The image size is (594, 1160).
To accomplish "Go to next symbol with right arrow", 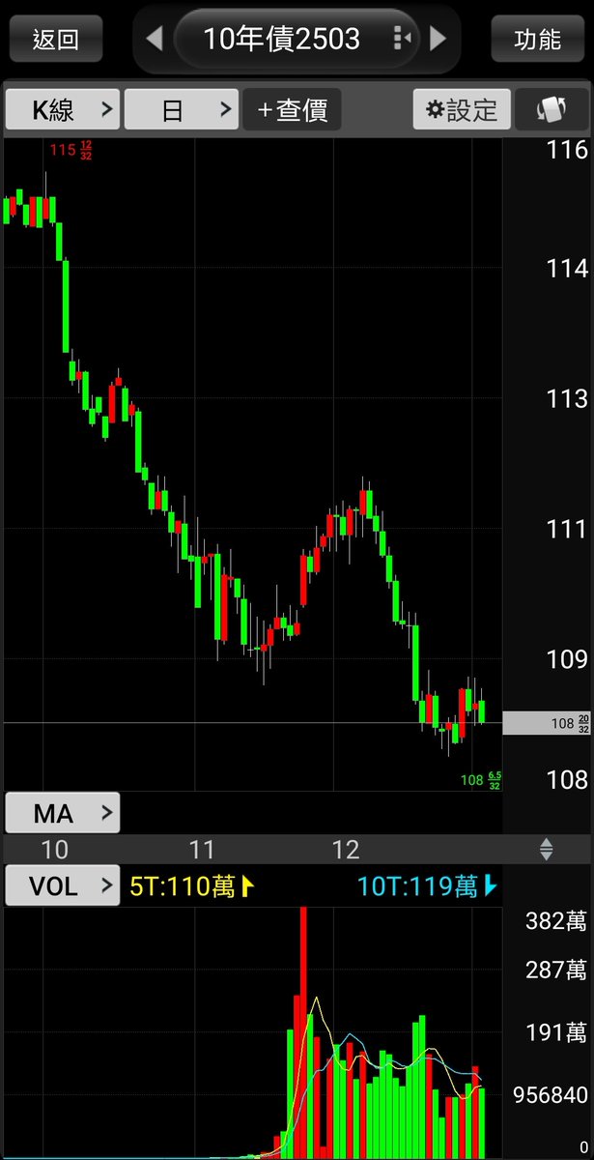I will (x=438, y=39).
